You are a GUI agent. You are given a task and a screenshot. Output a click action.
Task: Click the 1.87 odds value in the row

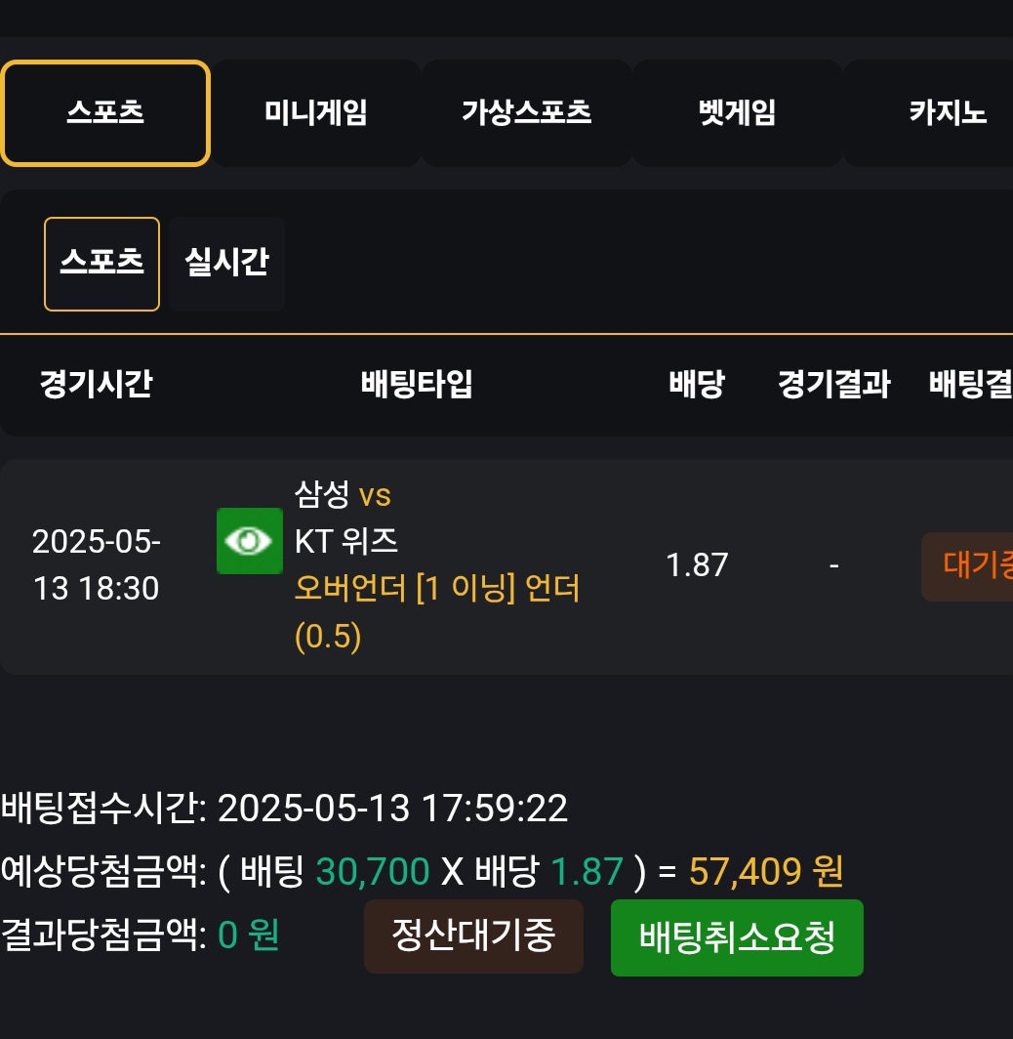(x=697, y=565)
